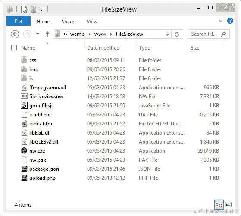
Task: Click the filesizeview.nw file icon
Action: [24, 97]
